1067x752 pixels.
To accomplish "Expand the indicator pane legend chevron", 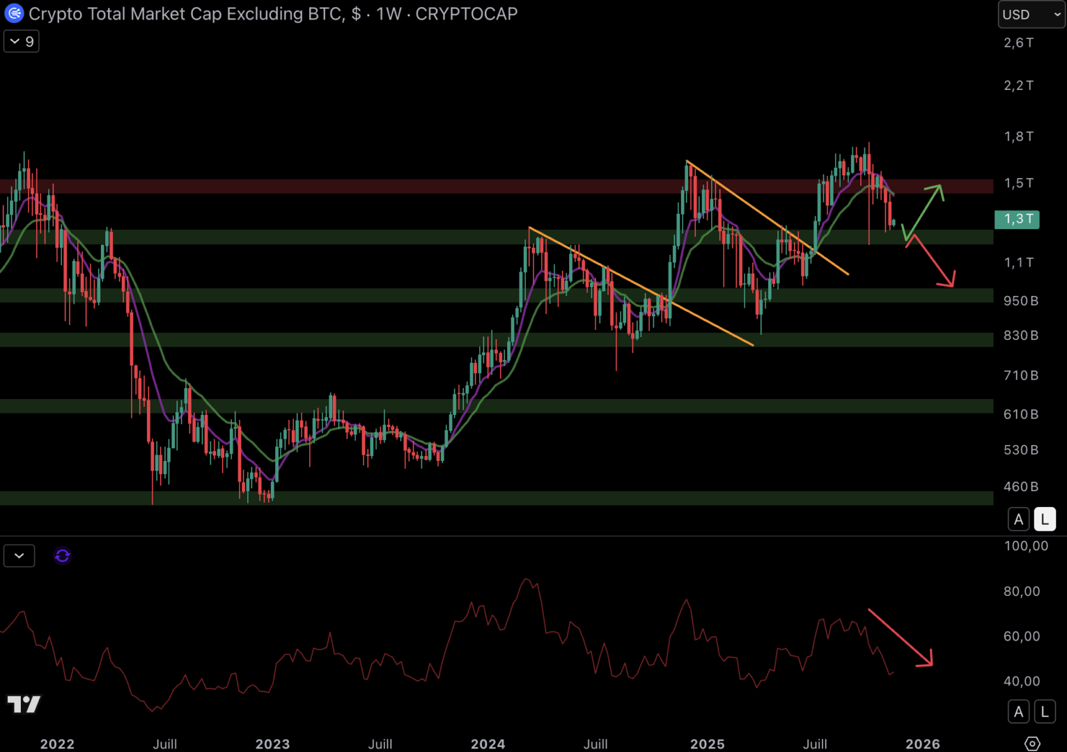I will (x=20, y=556).
